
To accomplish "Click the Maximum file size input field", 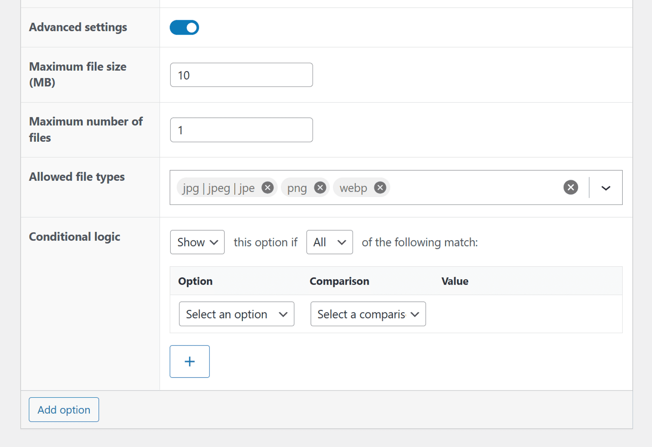I will 241,75.
